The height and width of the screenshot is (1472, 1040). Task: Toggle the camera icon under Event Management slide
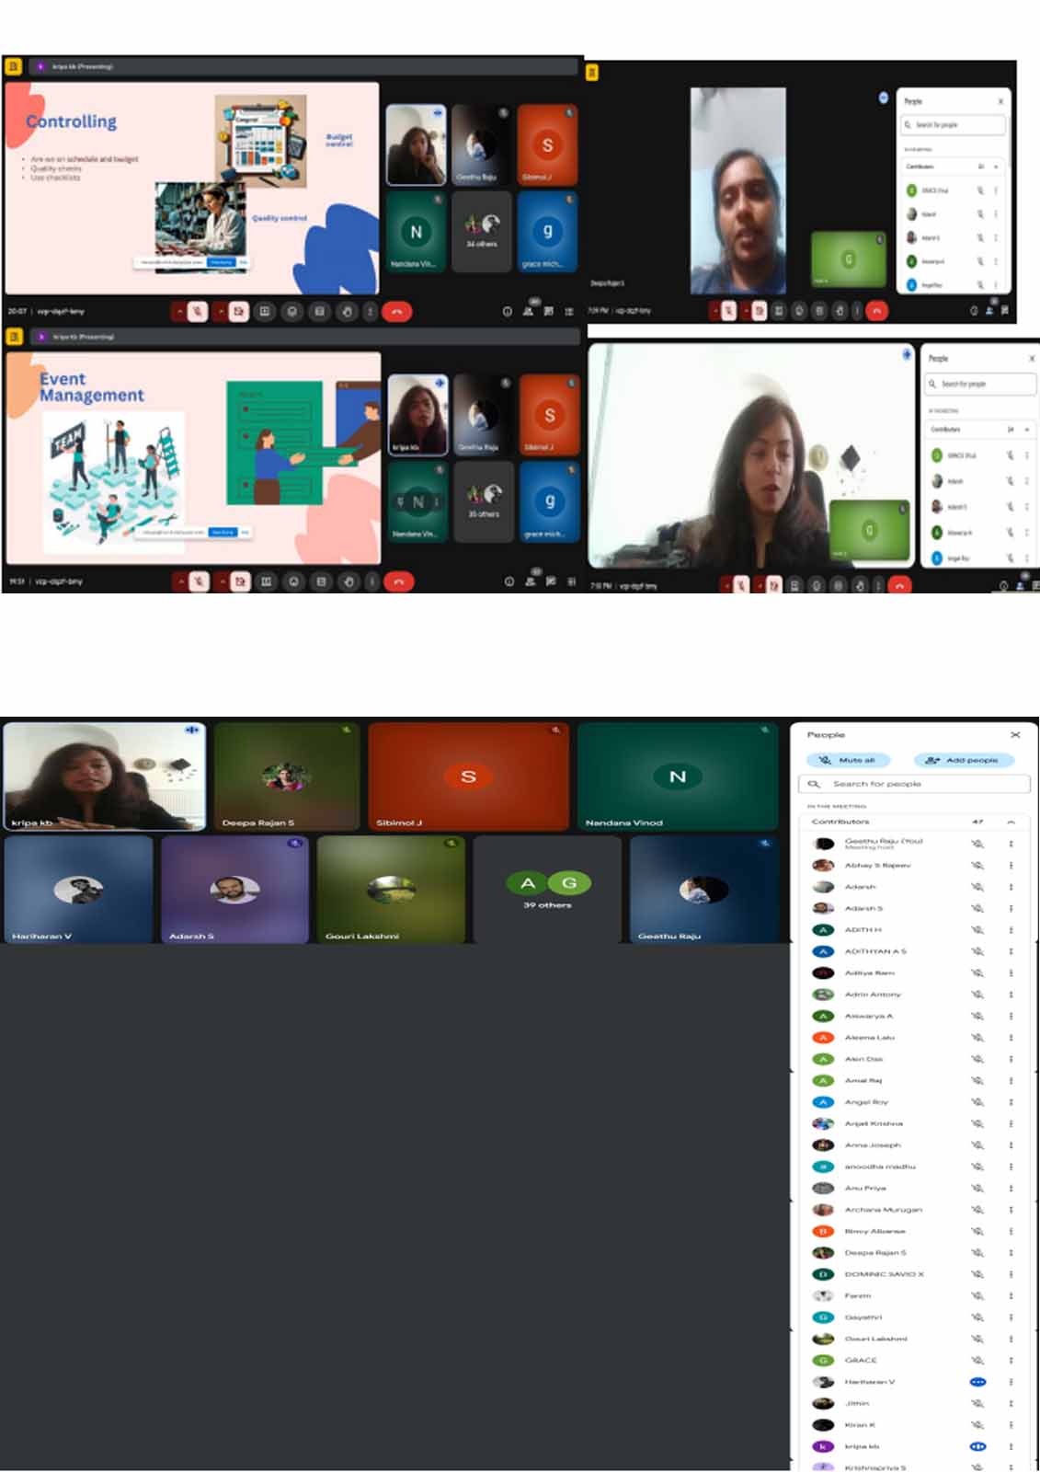pyautogui.click(x=240, y=581)
